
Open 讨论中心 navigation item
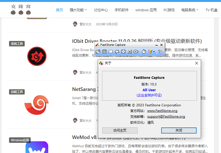point(101,10)
